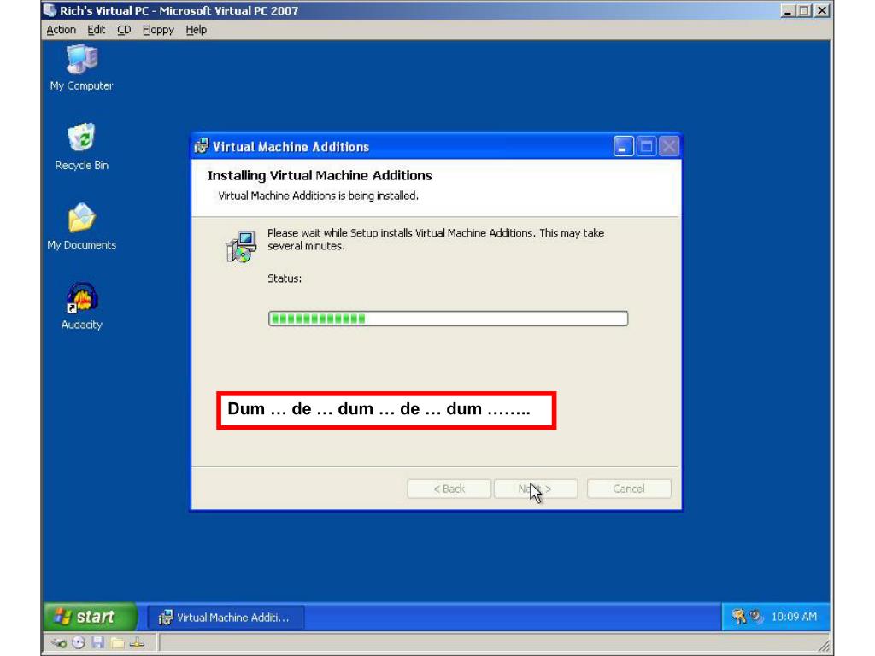Click the floppy disk status icon

coord(98,642)
